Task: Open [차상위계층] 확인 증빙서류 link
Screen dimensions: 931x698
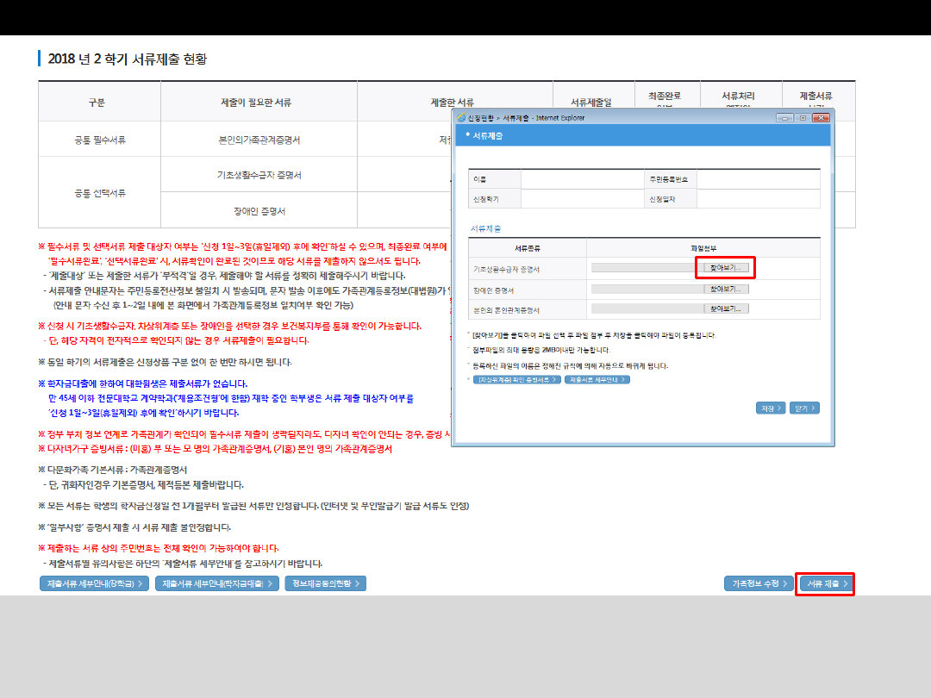Action: point(515,379)
